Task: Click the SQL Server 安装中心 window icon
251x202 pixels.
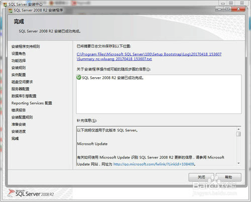Action: coord(5,5)
